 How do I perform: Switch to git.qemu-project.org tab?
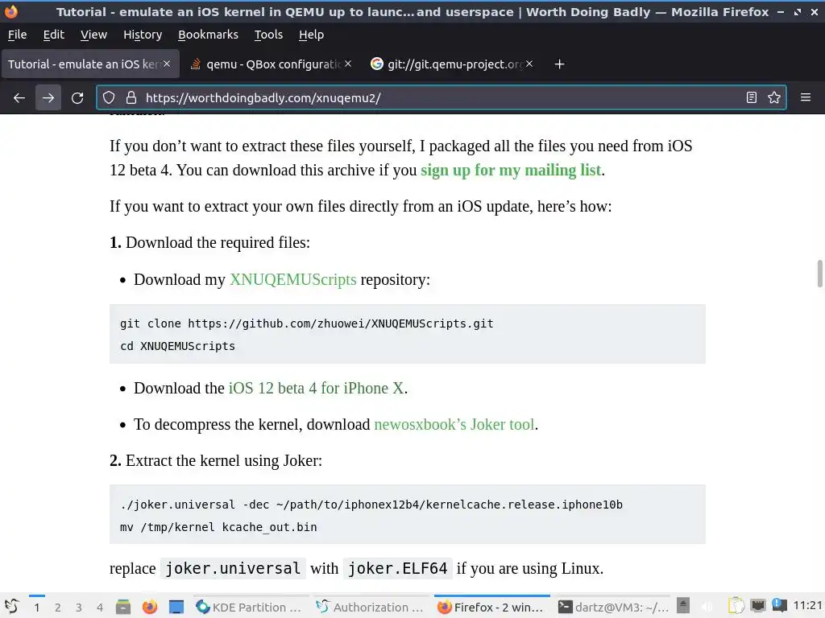pyautogui.click(x=453, y=64)
